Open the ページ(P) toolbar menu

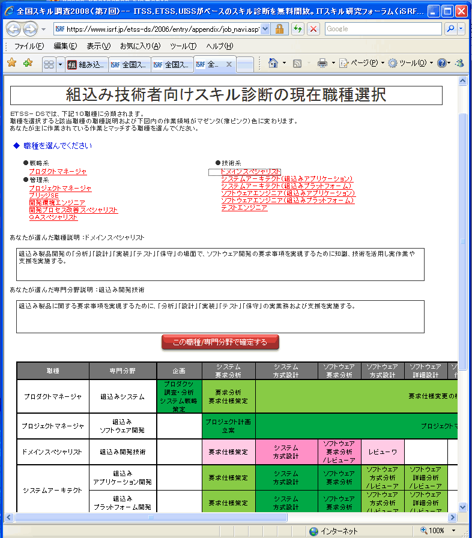coord(362,63)
